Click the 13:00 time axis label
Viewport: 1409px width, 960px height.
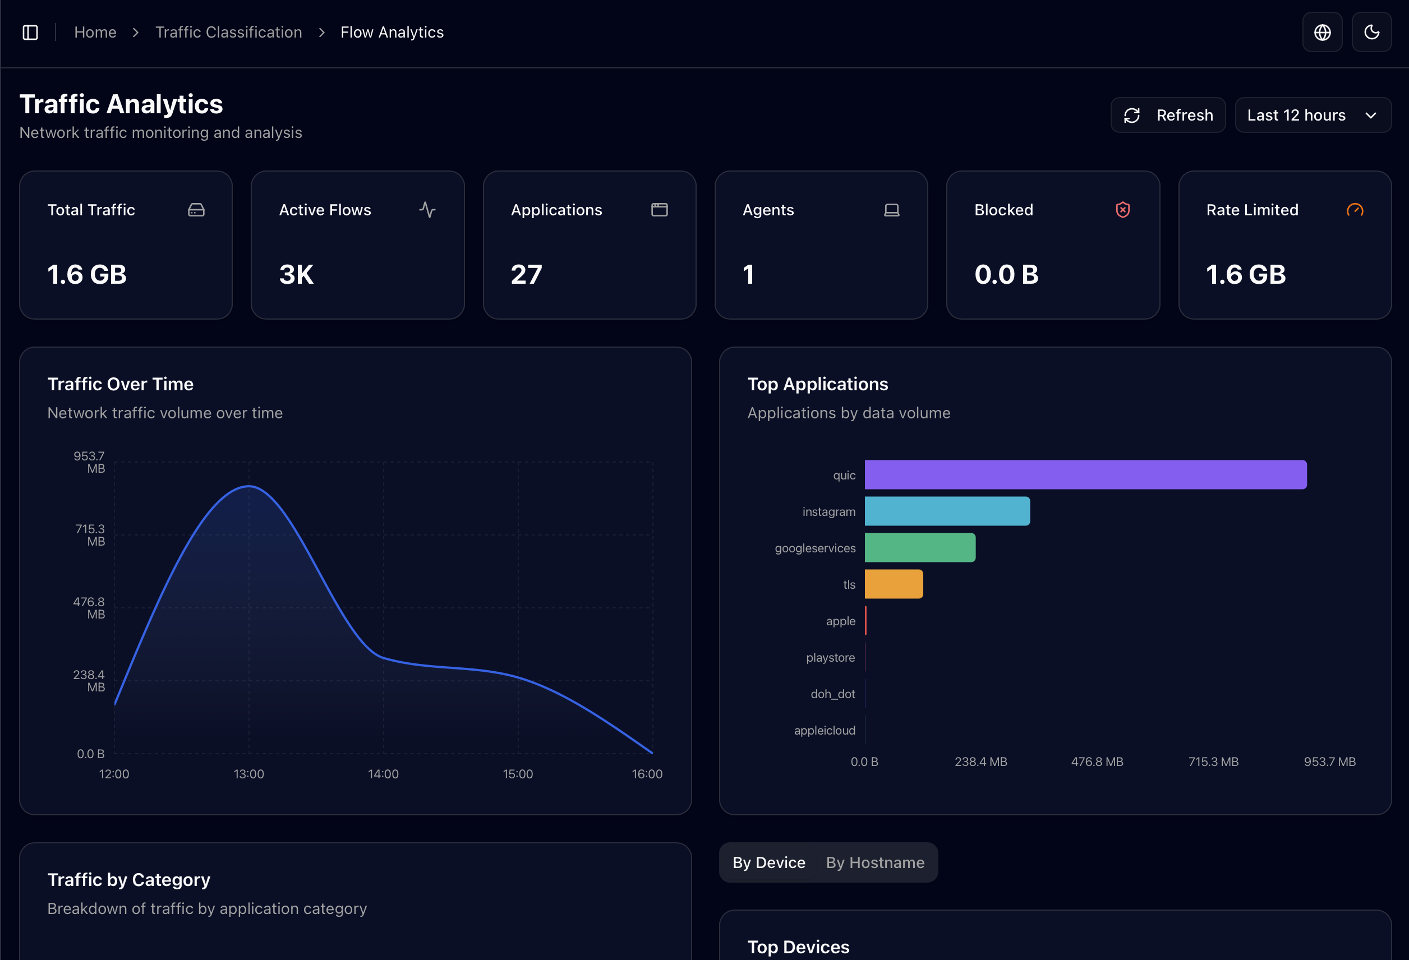click(248, 774)
